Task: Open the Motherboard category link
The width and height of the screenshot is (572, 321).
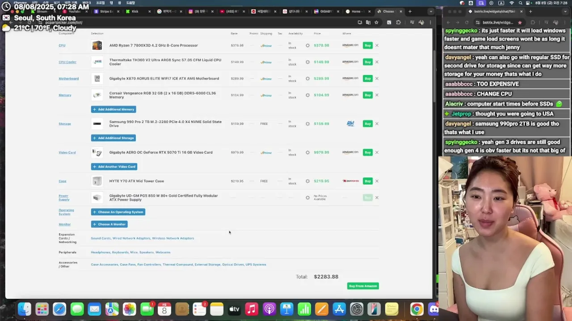Action: [x=68, y=78]
